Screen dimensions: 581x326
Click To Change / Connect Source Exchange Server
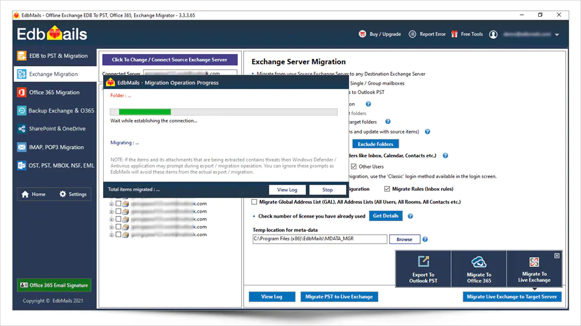tap(170, 60)
